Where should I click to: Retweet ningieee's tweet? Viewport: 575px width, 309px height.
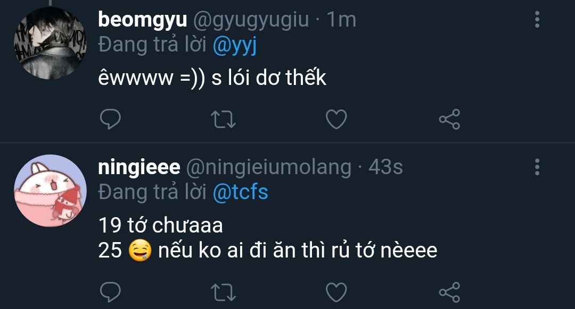(x=224, y=291)
